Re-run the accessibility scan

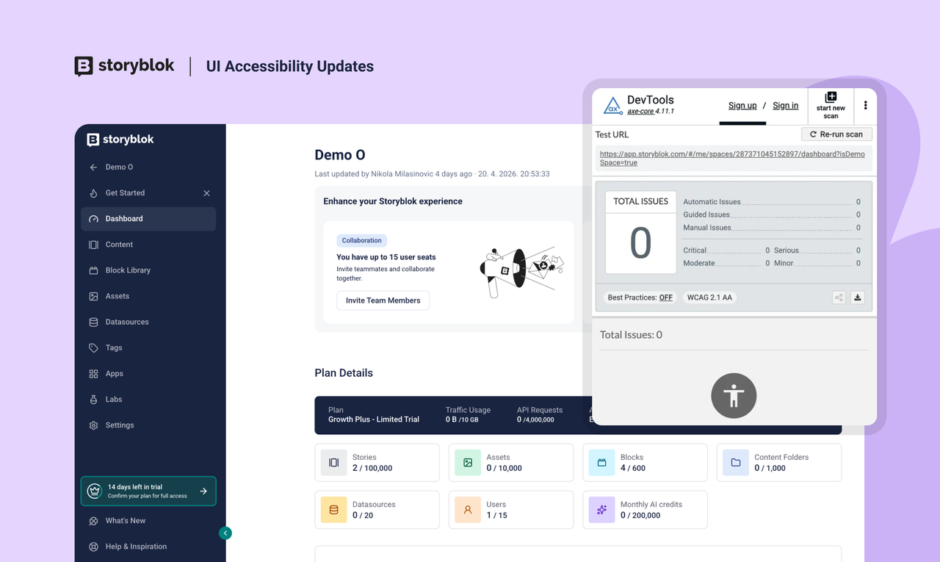pos(836,134)
